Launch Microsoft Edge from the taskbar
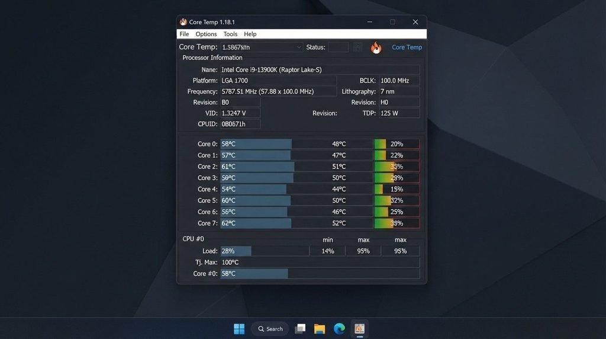This screenshot has width=606, height=339. pyautogui.click(x=339, y=329)
